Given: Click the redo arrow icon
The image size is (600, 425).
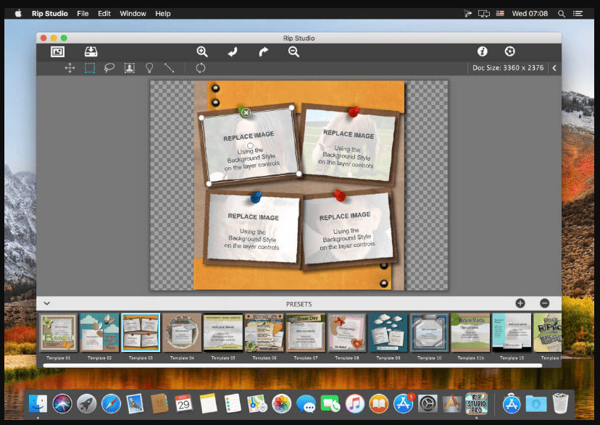Looking at the screenshot, I should pos(263,51).
